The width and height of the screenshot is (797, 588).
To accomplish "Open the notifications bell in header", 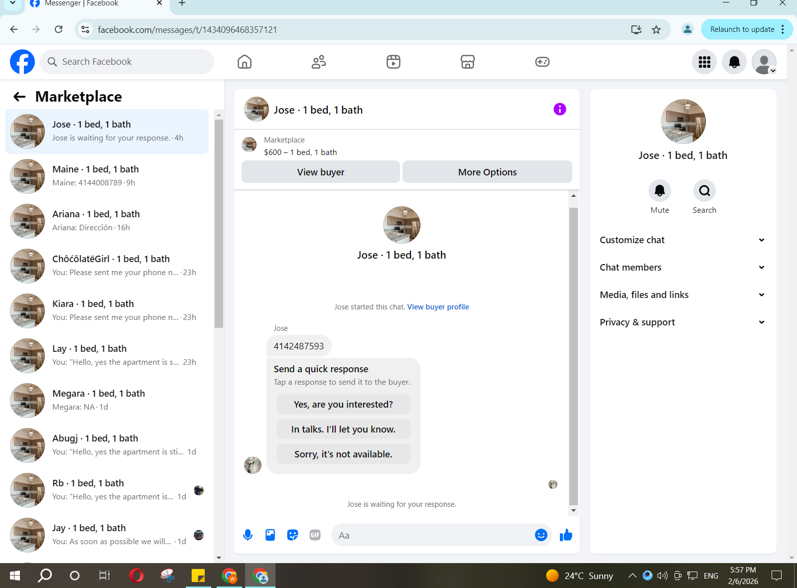I will click(x=734, y=62).
